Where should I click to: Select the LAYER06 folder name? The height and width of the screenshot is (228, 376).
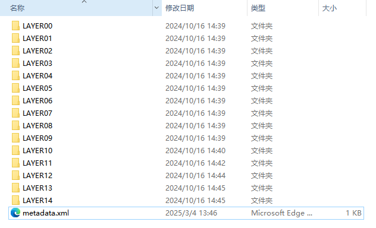tap(37, 101)
